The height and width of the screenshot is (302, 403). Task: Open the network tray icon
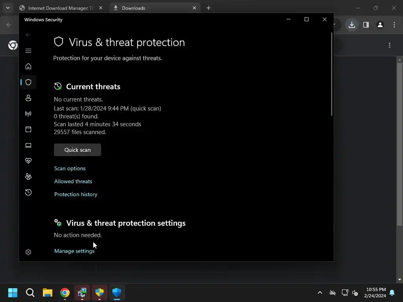345,293
